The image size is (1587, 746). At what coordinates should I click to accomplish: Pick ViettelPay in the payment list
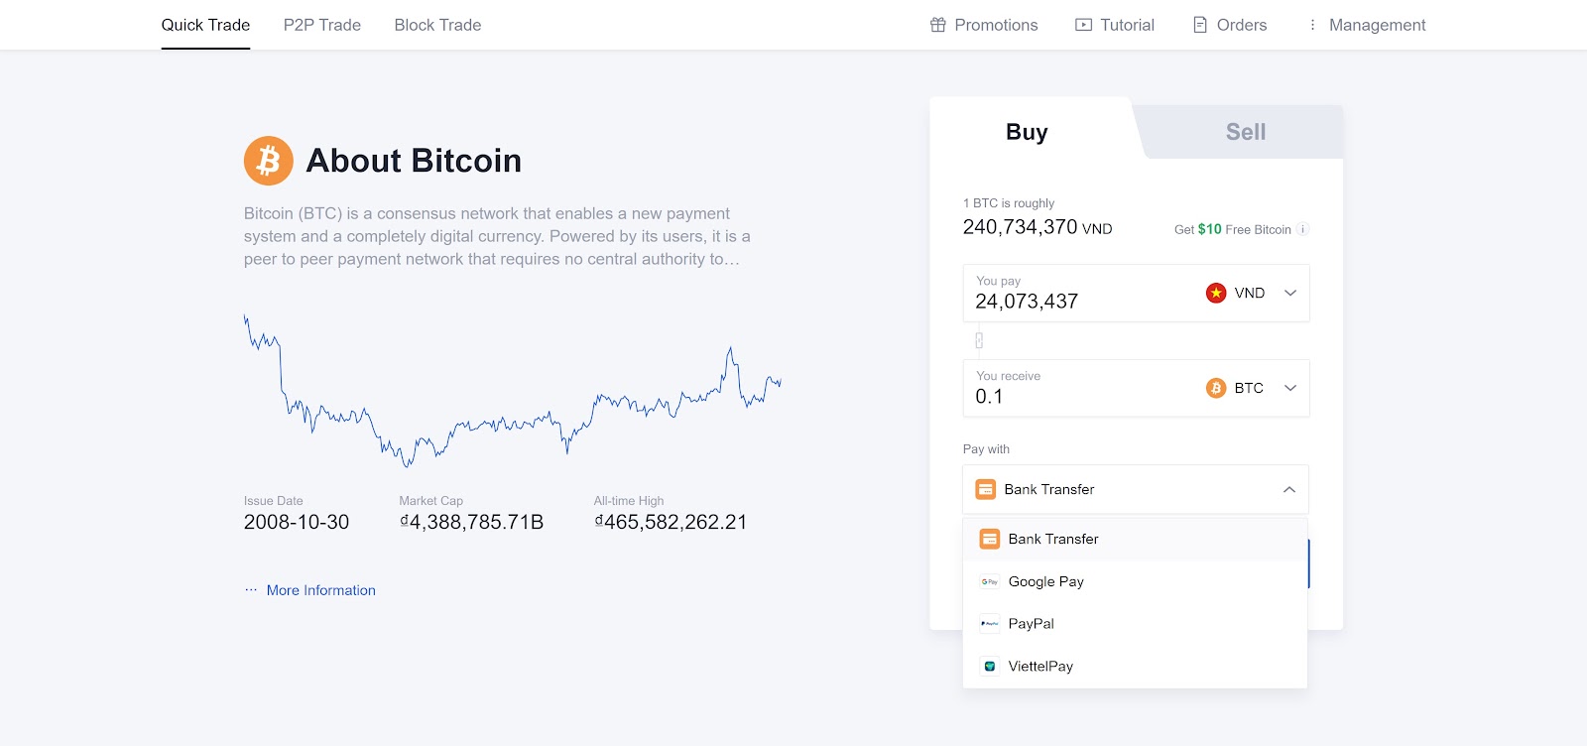(1039, 667)
